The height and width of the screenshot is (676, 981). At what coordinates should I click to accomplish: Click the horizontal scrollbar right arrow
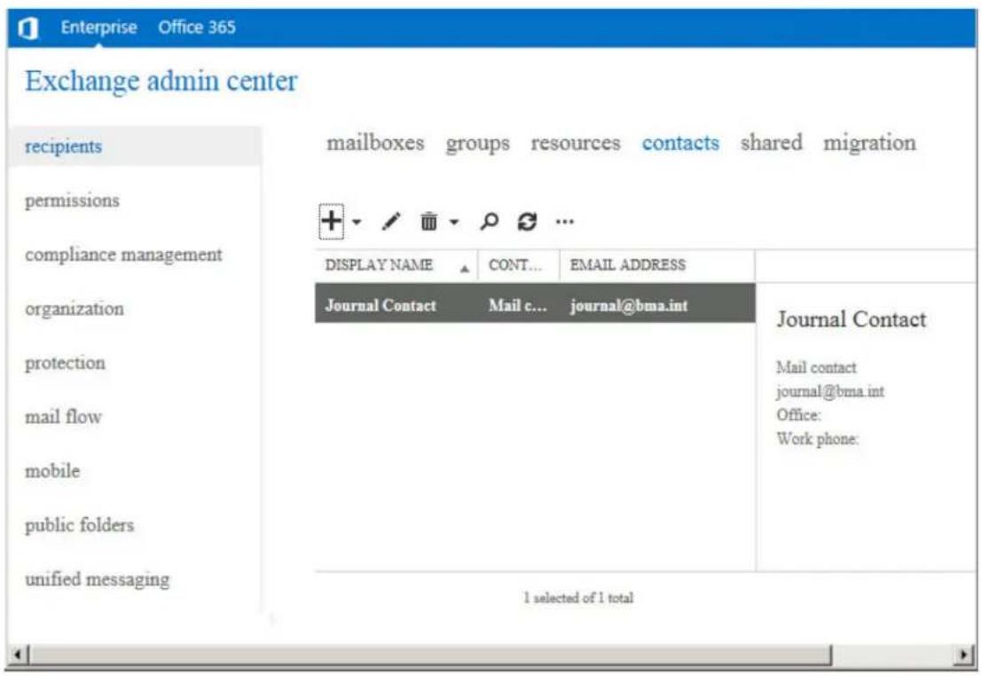(x=964, y=656)
